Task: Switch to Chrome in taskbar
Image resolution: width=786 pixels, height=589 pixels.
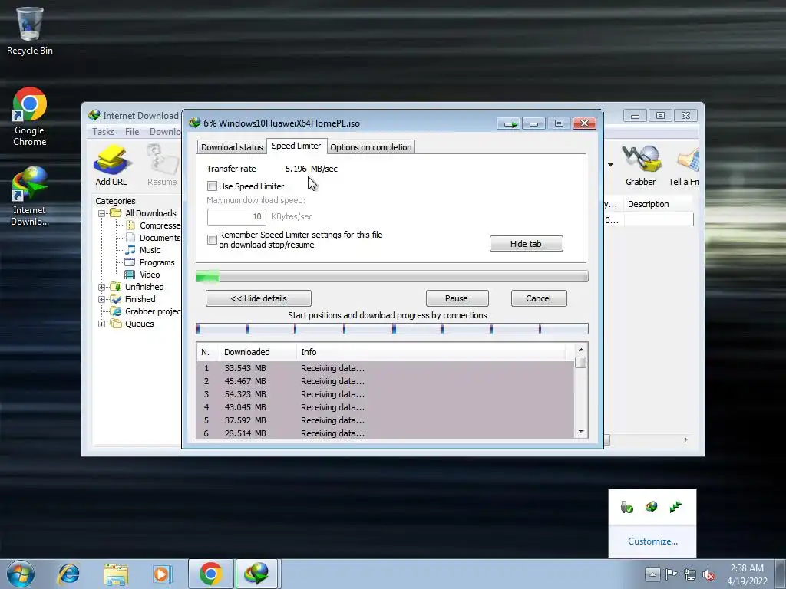Action: tap(210, 574)
